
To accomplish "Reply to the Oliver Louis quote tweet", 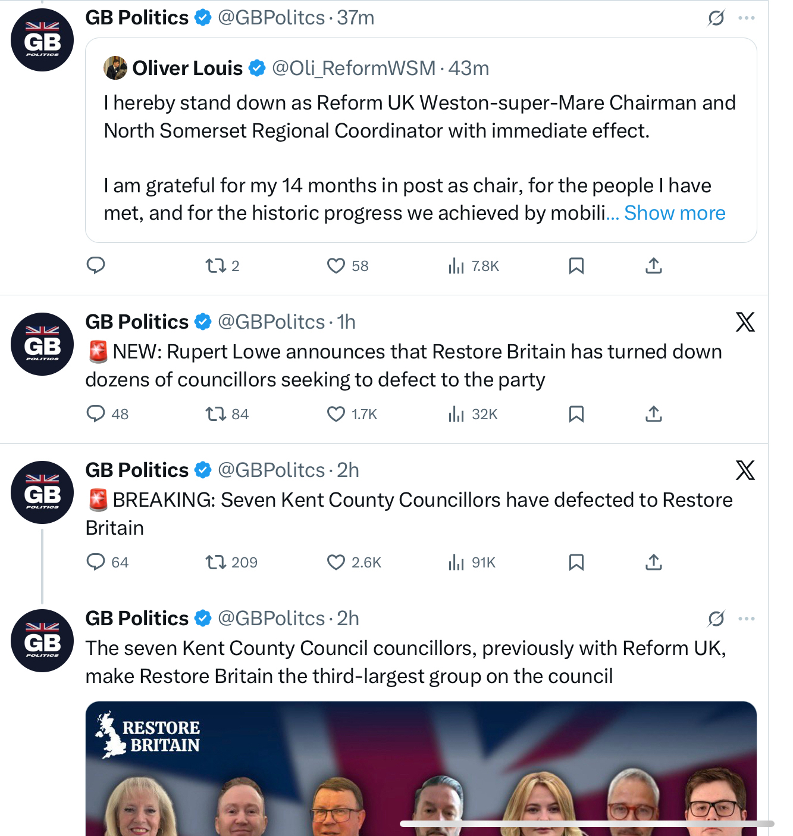I will point(96,265).
